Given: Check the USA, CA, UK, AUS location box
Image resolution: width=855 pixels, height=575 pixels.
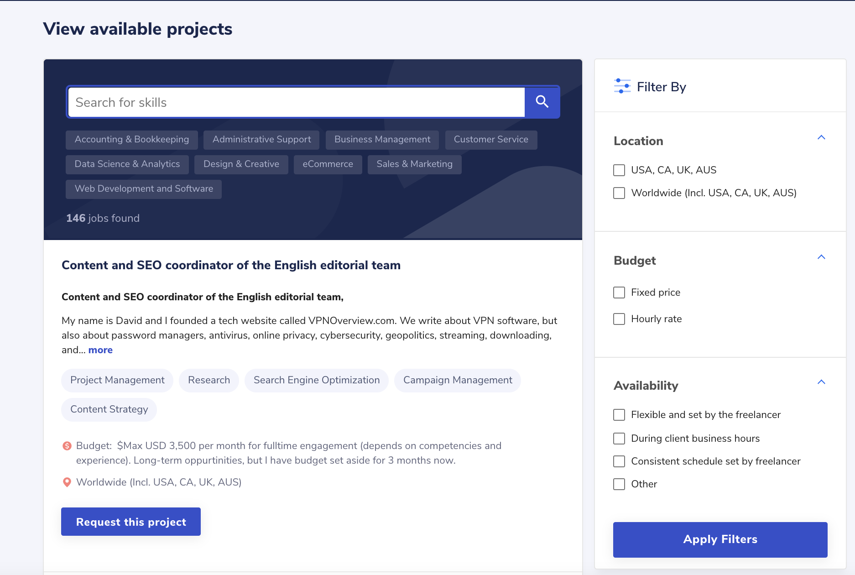Looking at the screenshot, I should coord(619,170).
